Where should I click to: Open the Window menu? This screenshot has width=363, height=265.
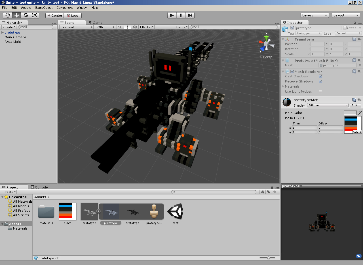coord(82,8)
